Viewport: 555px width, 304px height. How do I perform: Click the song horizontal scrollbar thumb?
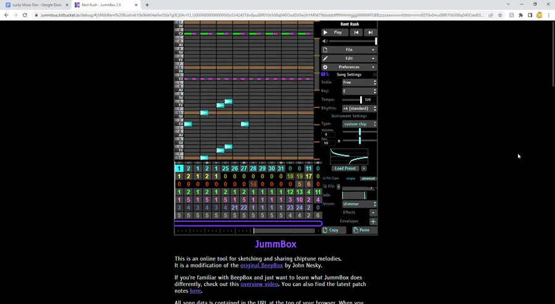point(284,231)
